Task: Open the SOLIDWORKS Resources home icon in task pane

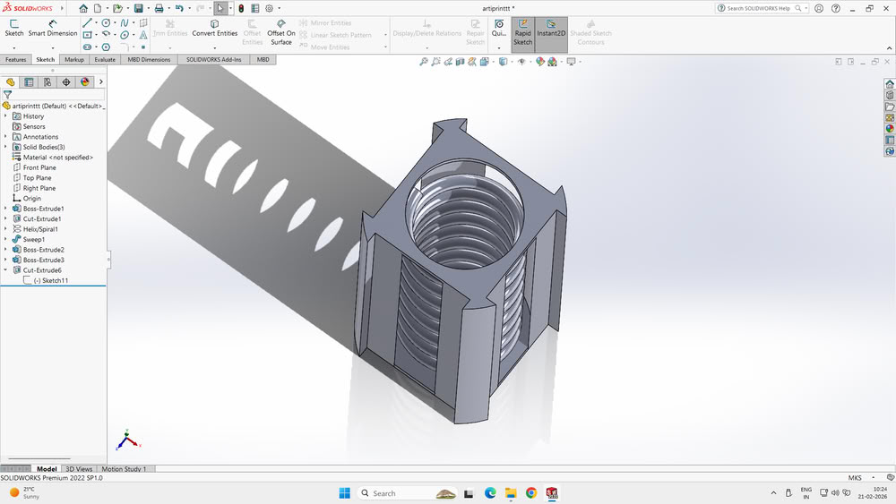Action: pos(890,84)
